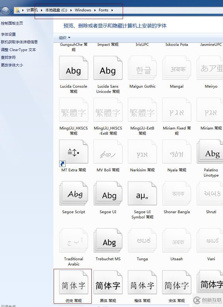The height and width of the screenshot is (307, 223).
Task: Click the GungsuhChe 常规 font label
Action: [x=74, y=47]
